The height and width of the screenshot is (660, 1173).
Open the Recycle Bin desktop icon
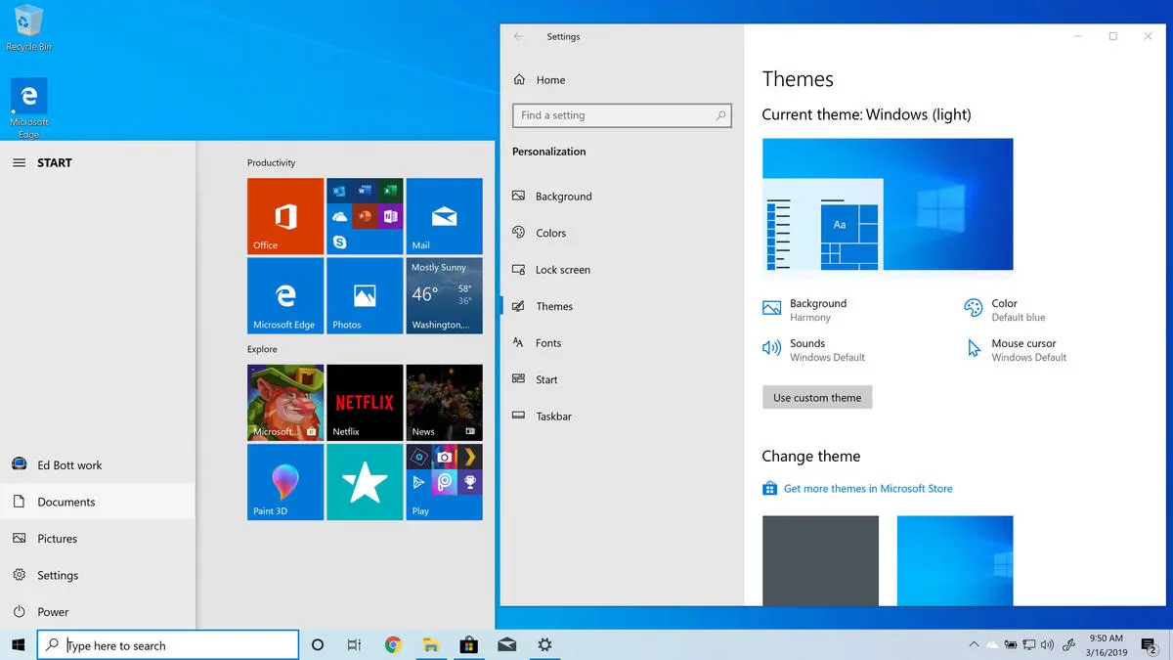[x=29, y=27]
